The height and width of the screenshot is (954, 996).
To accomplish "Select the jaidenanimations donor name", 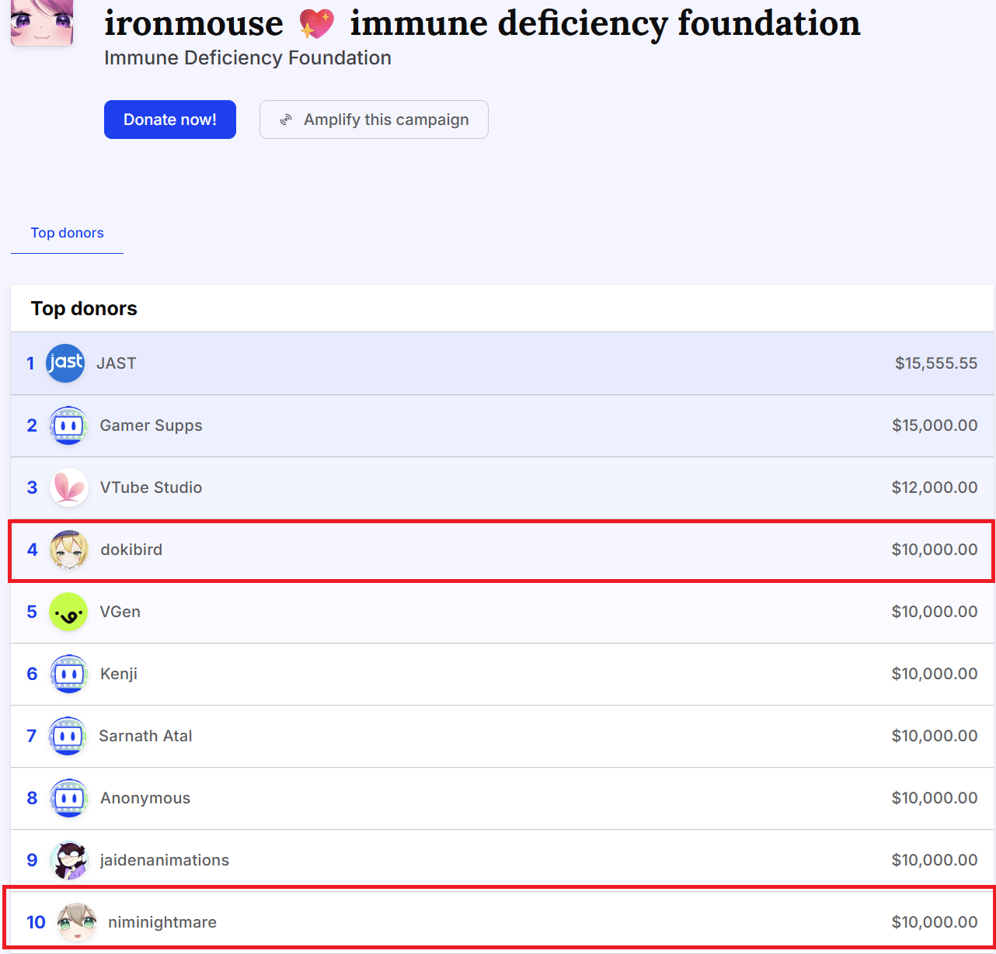I will [165, 860].
